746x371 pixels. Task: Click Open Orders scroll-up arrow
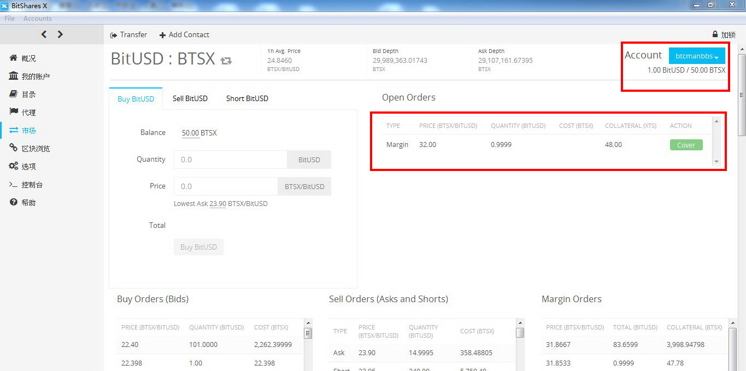pyautogui.click(x=716, y=121)
